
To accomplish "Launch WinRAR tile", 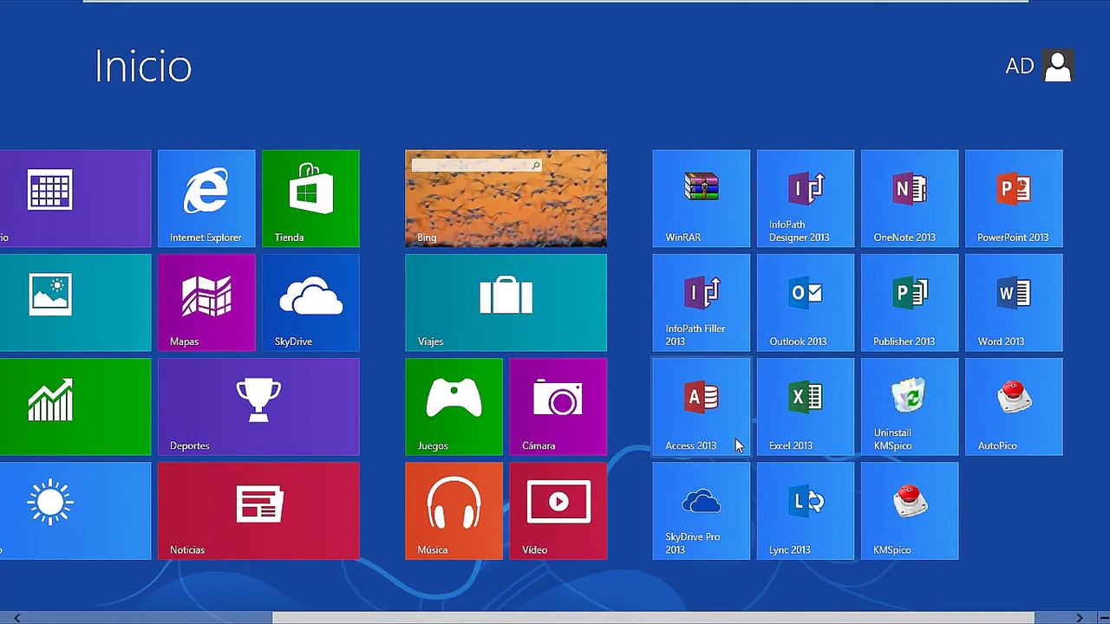I will (x=702, y=198).
